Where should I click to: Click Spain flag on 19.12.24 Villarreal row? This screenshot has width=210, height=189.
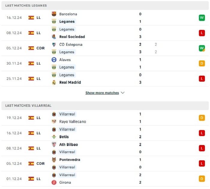tap(31, 118)
